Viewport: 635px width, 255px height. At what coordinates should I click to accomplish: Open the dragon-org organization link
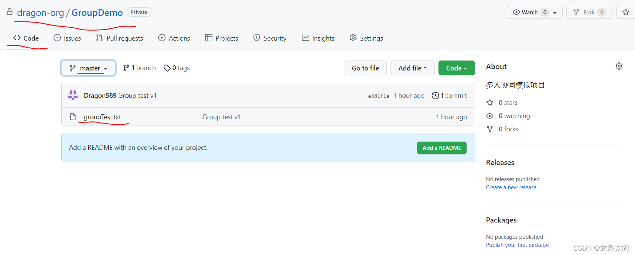[x=41, y=13]
